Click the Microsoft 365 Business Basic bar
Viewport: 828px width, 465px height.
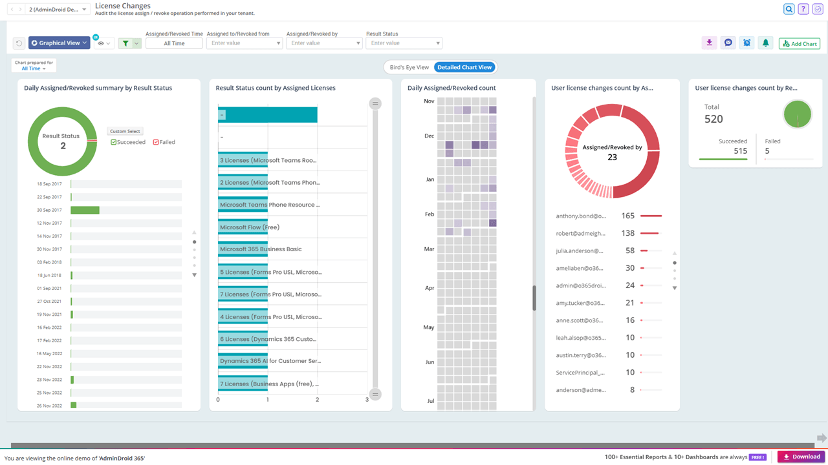tap(243, 249)
